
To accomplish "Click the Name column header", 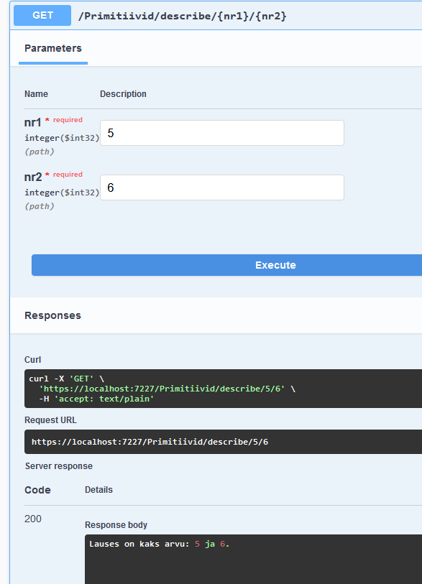I will click(36, 94).
